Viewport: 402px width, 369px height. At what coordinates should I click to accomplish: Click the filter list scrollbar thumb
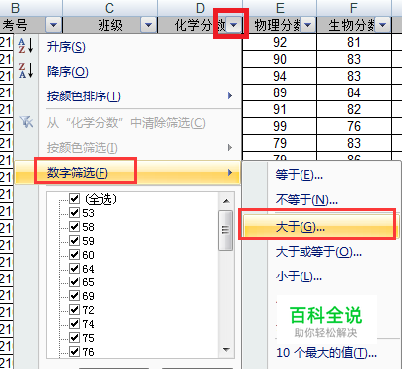(226, 230)
